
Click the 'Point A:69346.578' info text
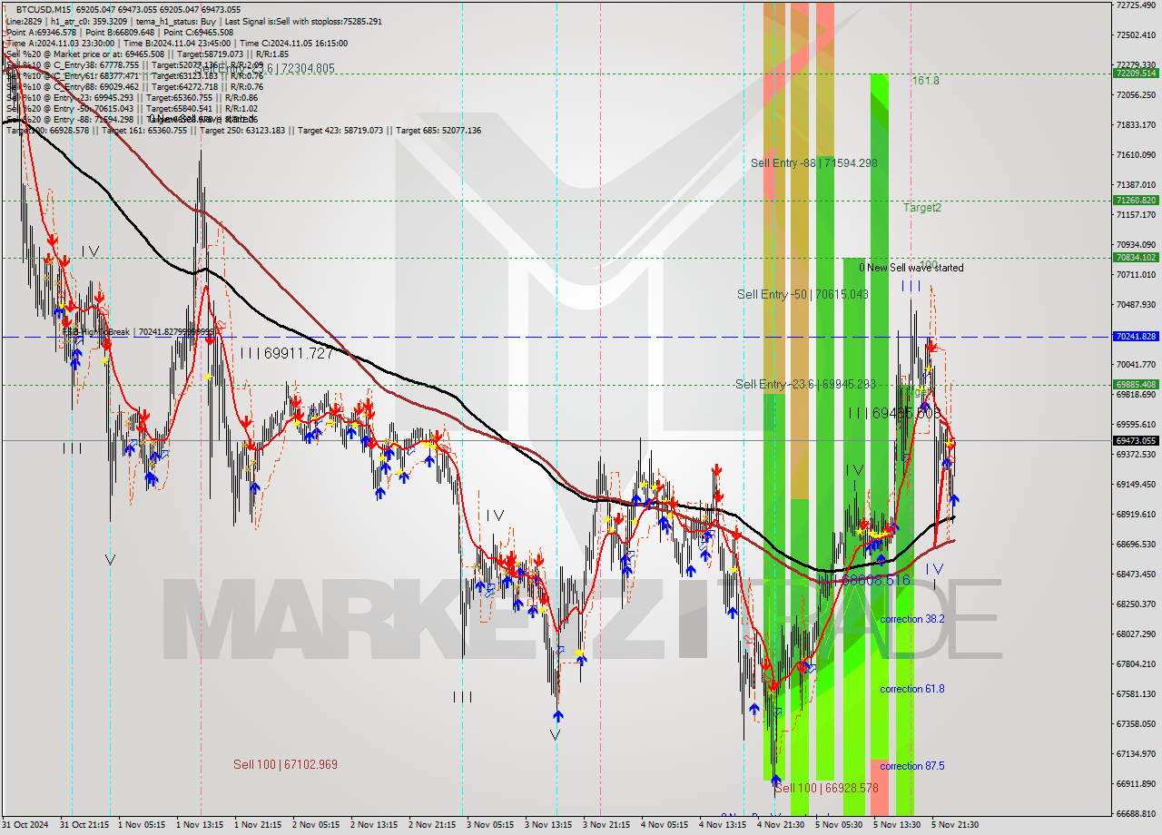(x=43, y=32)
